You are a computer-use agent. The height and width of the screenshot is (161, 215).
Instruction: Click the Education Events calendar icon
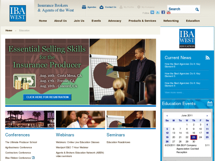(210, 104)
